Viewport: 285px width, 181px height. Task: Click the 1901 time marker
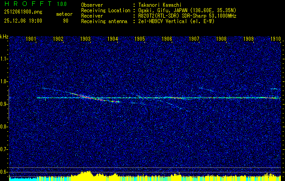pyautogui.click(x=31, y=38)
